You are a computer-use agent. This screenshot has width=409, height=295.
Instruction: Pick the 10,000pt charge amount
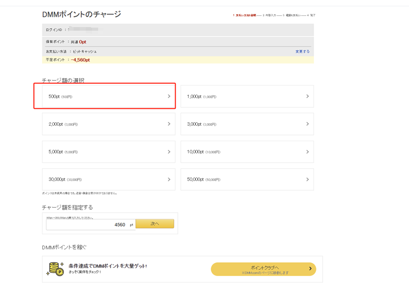coord(247,152)
